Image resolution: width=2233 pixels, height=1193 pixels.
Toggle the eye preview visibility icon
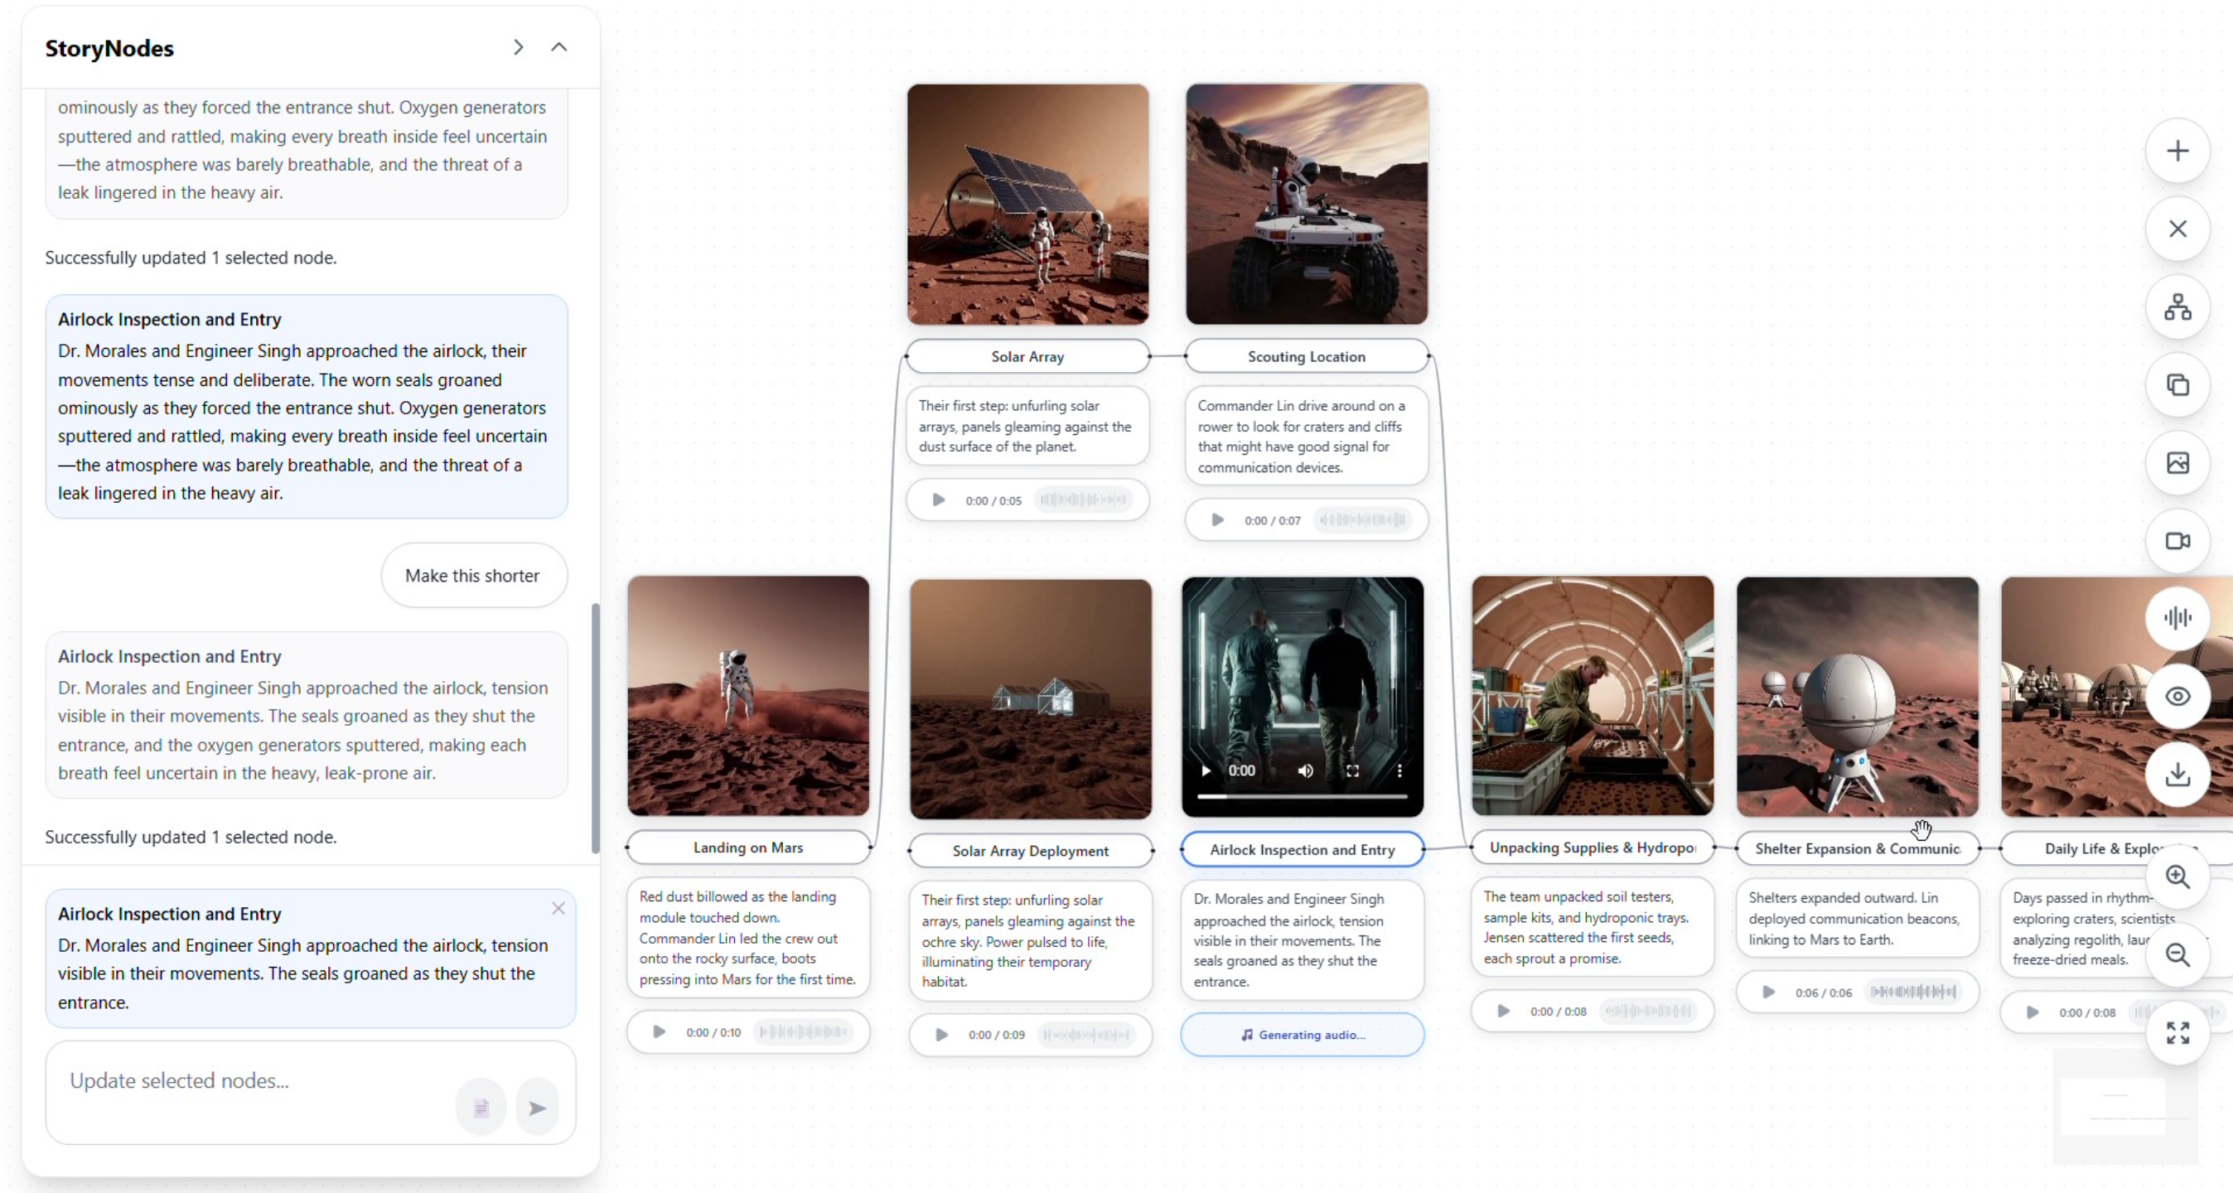pos(2177,696)
